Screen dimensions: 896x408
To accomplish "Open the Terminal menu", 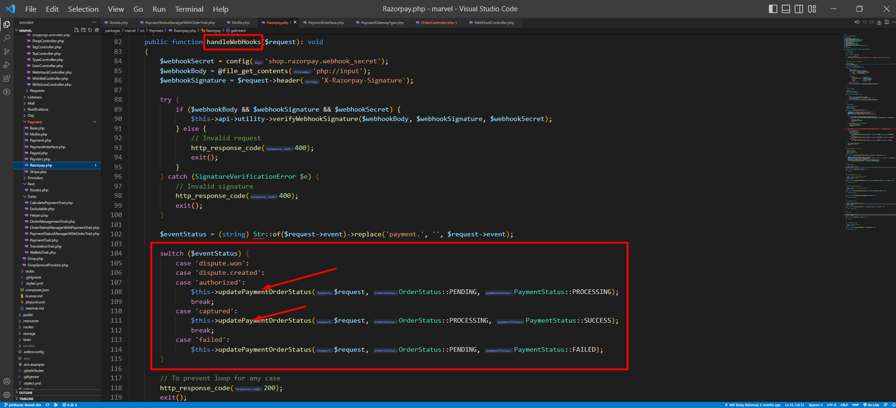I will click(x=189, y=9).
